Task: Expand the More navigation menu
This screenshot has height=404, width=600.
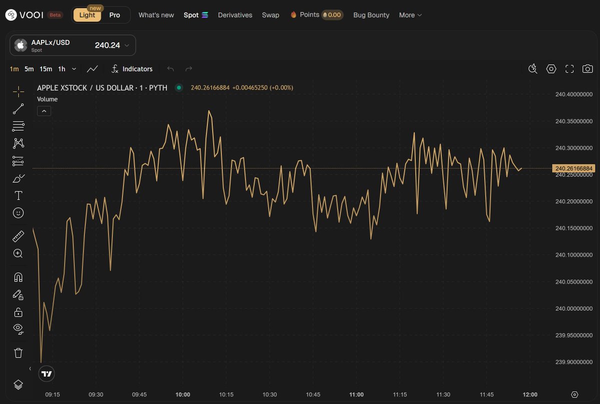Action: (410, 15)
